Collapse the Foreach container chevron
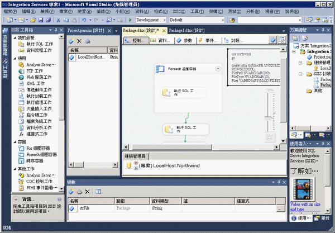Image resolution: width=335 pixels, height=233 pixels. (x=218, y=69)
